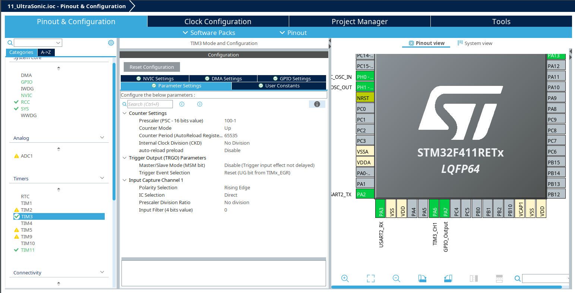Open the categories settings gear
Image resolution: width=575 pixels, height=293 pixels.
coord(111,43)
